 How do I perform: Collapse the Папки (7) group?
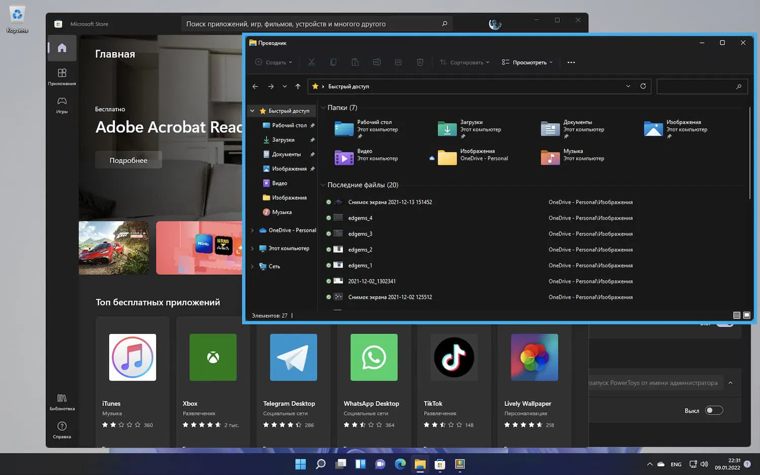(323, 108)
